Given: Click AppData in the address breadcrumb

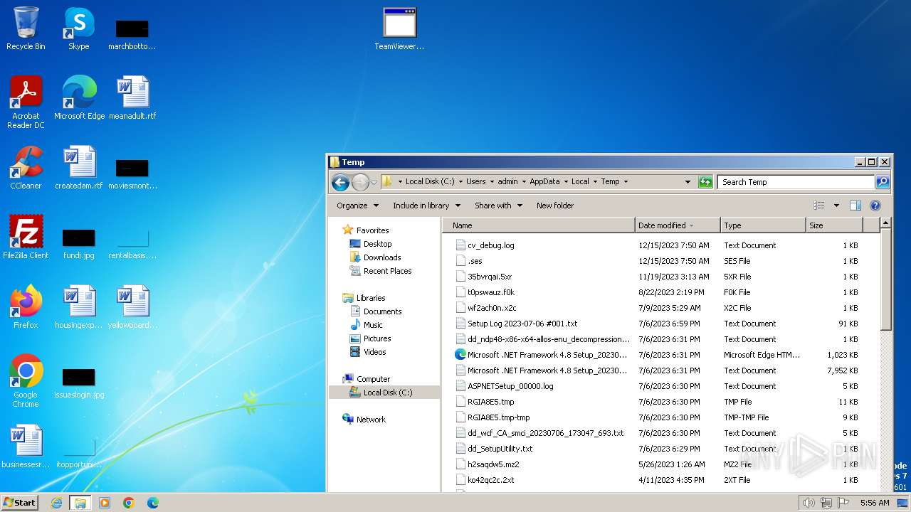Looking at the screenshot, I should (x=544, y=181).
